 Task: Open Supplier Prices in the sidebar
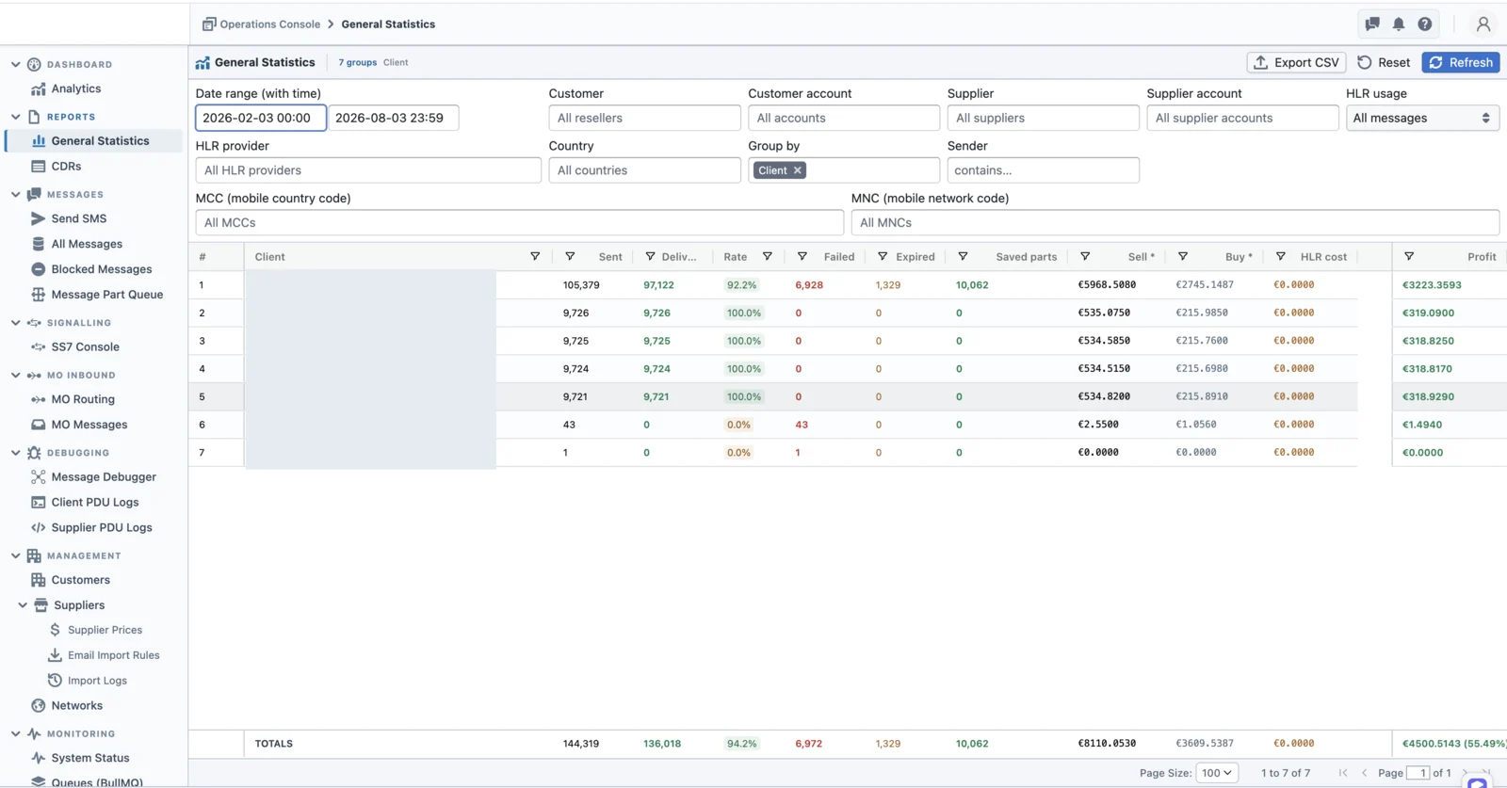point(105,630)
